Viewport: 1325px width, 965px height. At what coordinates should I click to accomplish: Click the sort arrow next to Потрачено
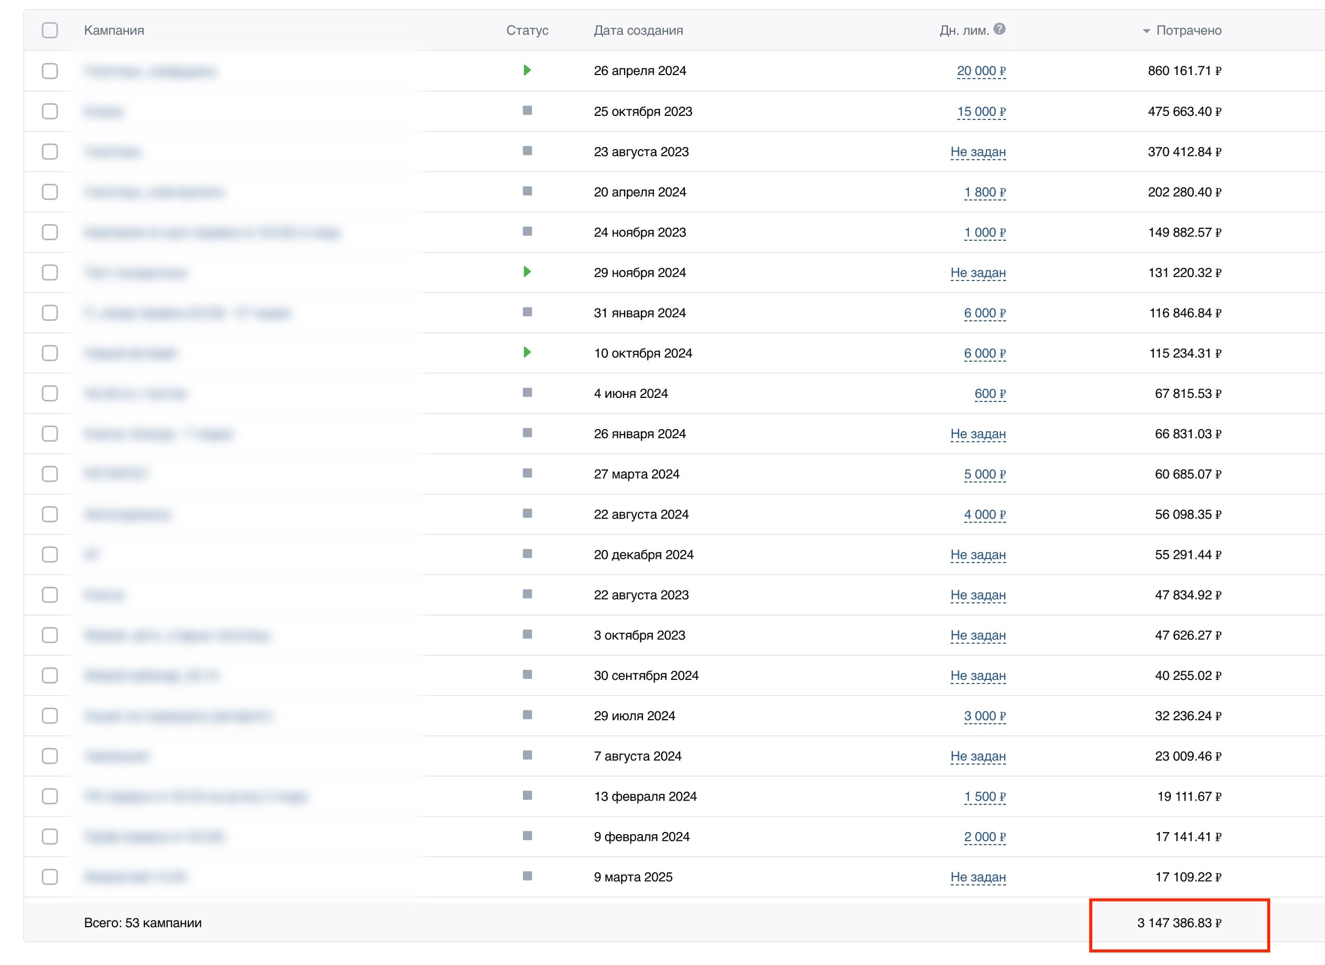(x=1146, y=31)
